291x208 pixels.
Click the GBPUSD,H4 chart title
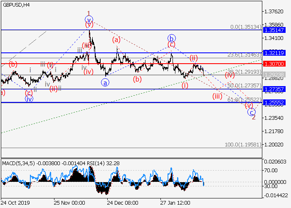point(15,4)
